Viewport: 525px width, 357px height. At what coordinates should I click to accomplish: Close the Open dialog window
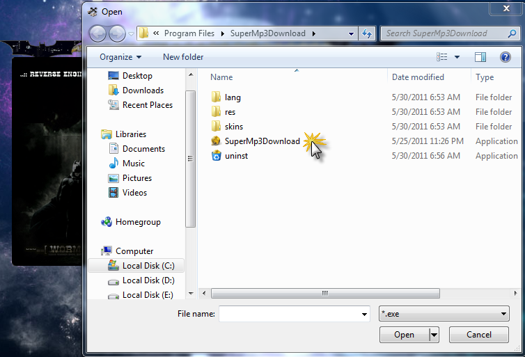(506, 8)
